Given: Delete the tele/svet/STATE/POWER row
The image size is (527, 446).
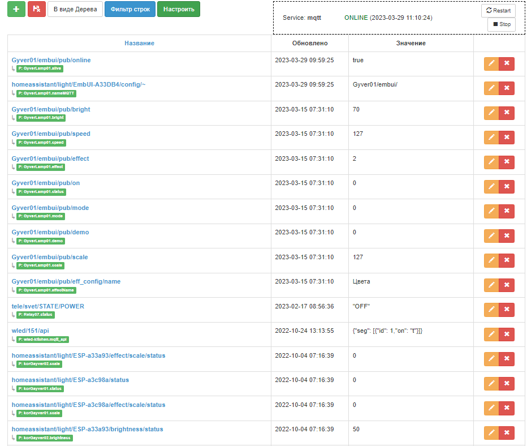Looking at the screenshot, I should [507, 310].
